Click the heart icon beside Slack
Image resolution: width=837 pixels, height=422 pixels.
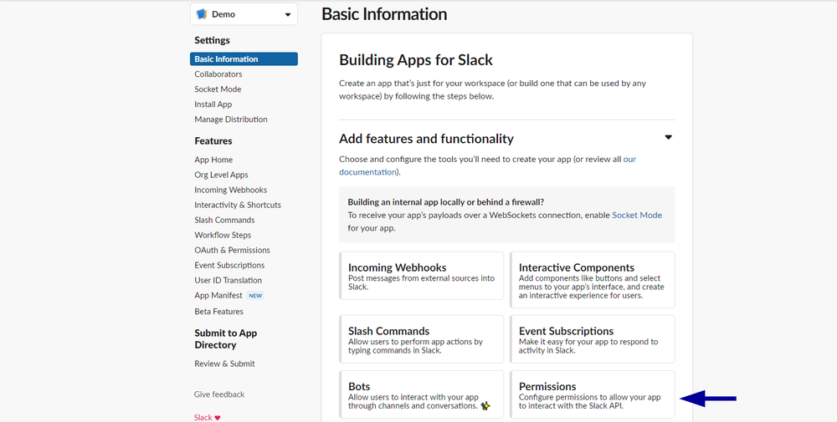click(218, 417)
